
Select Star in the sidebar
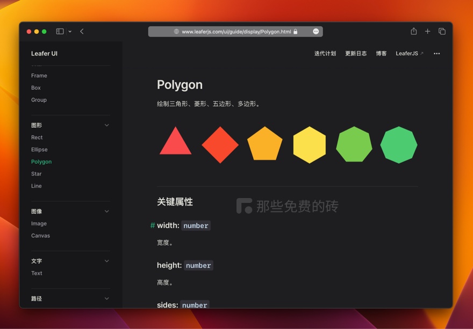click(x=36, y=174)
